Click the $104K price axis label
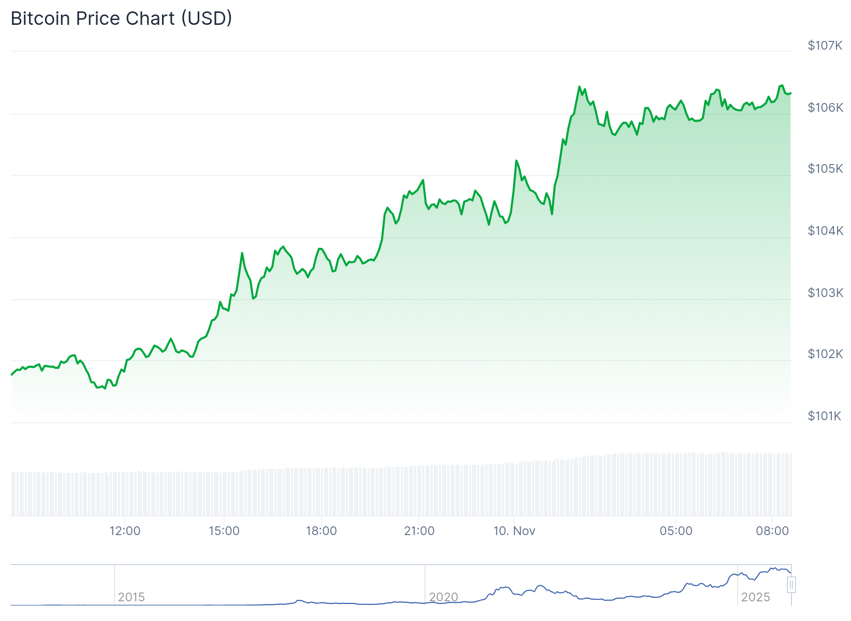Image resolution: width=851 pixels, height=621 pixels. (825, 231)
